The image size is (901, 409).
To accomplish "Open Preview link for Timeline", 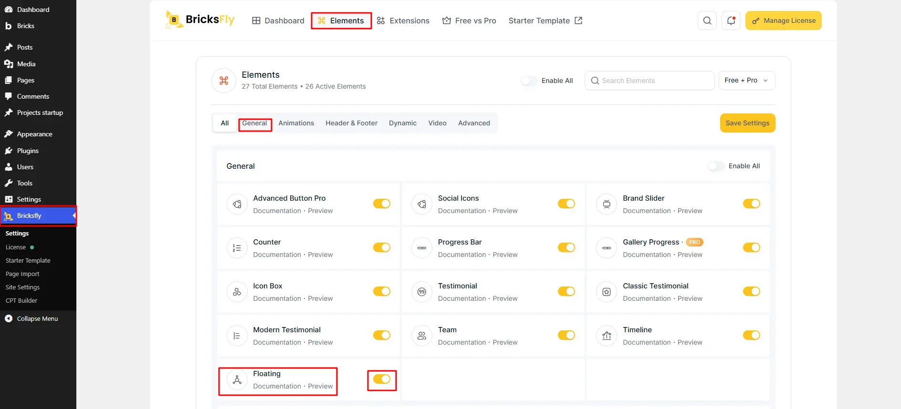I will click(x=690, y=342).
